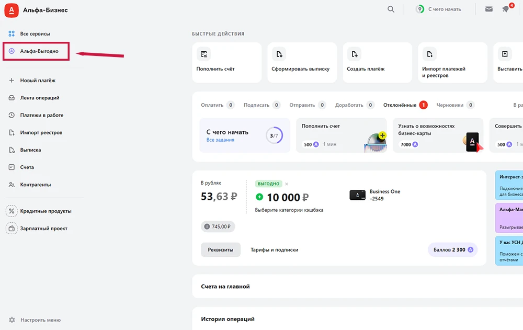Click the Пополнить счёт quick action icon

pos(203,54)
